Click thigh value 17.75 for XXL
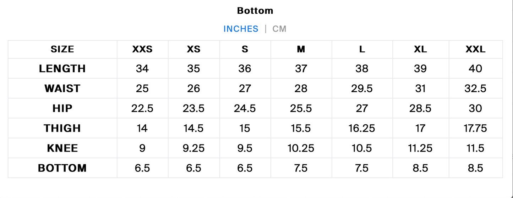Viewport: 513px width, 198px height. coord(475,128)
